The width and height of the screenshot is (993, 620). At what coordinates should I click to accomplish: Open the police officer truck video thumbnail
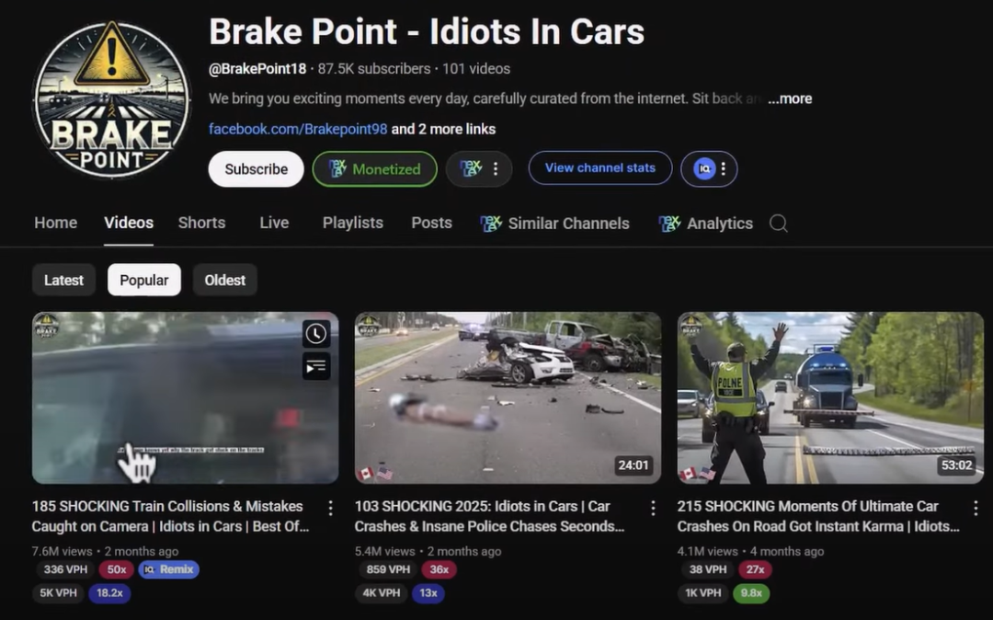(x=829, y=397)
